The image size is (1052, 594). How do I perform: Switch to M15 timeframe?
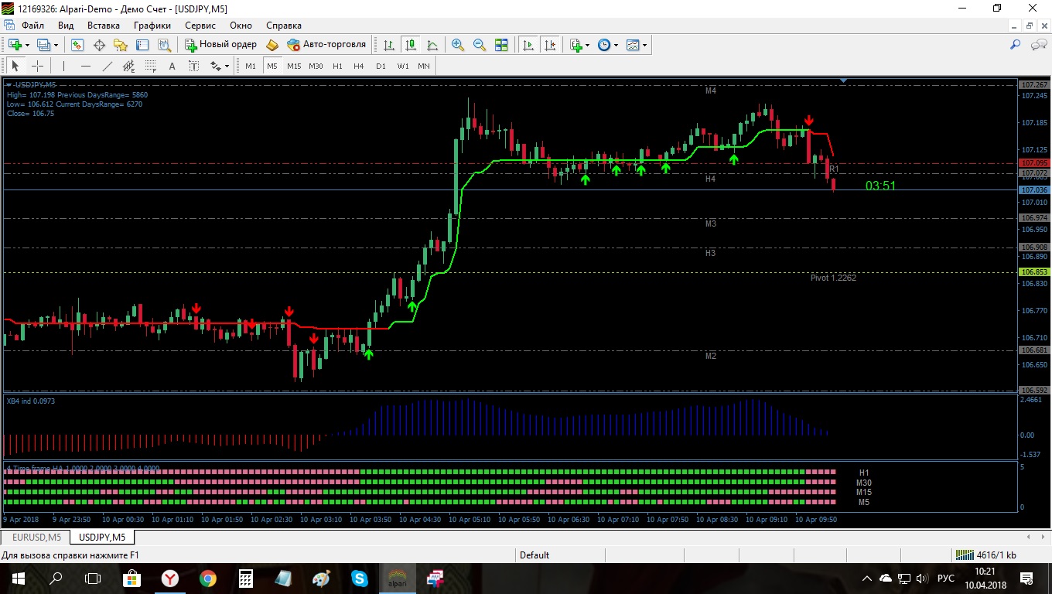pos(294,66)
